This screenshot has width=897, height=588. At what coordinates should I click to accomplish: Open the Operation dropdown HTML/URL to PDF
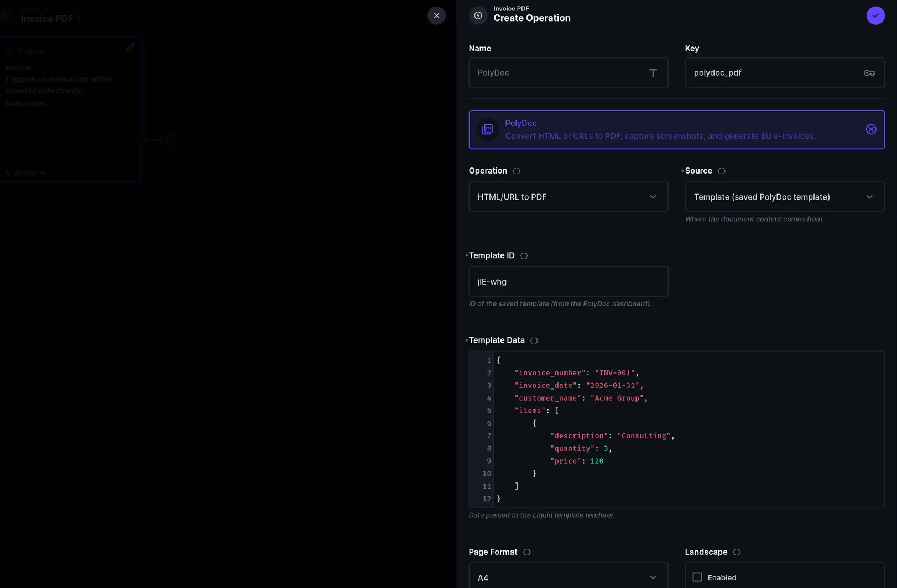[x=569, y=197]
